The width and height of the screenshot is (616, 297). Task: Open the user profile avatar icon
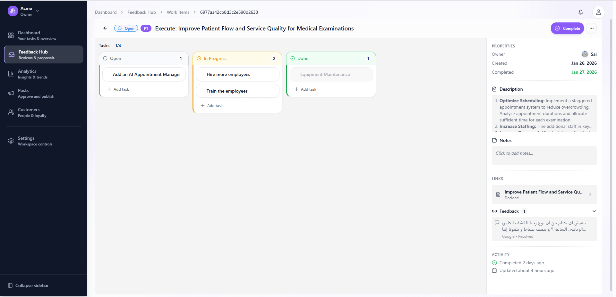tap(598, 12)
